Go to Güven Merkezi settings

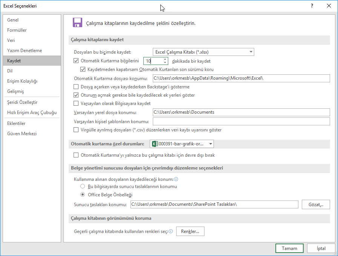tap(32, 134)
